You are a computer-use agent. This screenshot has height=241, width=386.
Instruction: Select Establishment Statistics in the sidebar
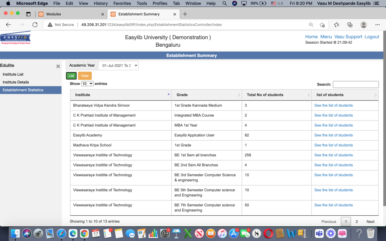[x=31, y=90]
